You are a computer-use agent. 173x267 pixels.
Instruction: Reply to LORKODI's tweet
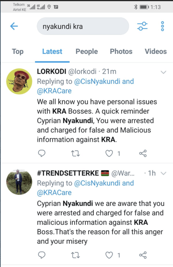coord(42,153)
